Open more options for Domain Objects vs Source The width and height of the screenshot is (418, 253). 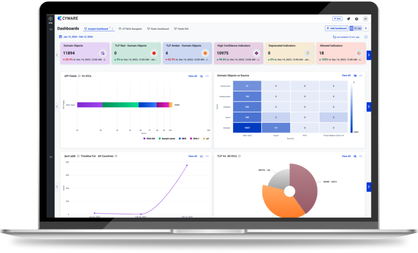pos(361,75)
